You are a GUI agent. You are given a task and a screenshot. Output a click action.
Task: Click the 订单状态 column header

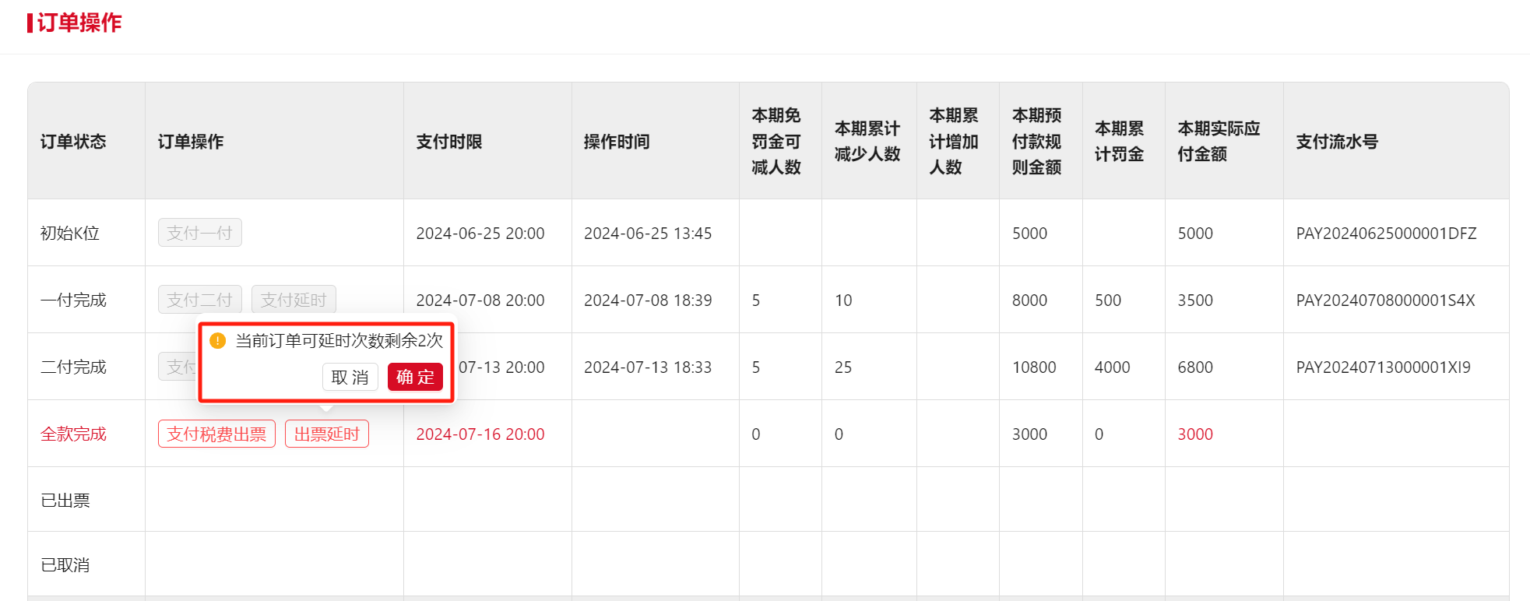[73, 142]
